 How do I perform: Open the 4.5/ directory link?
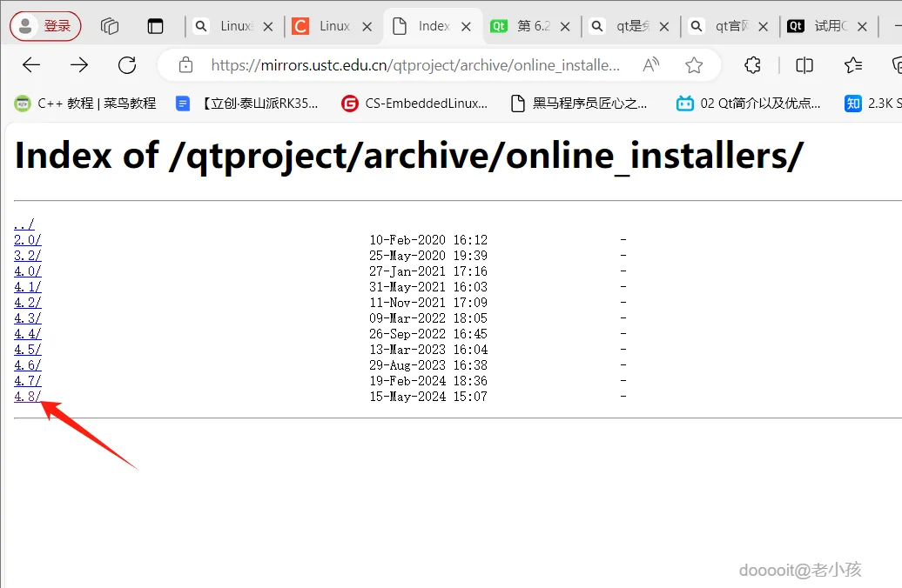[28, 349]
